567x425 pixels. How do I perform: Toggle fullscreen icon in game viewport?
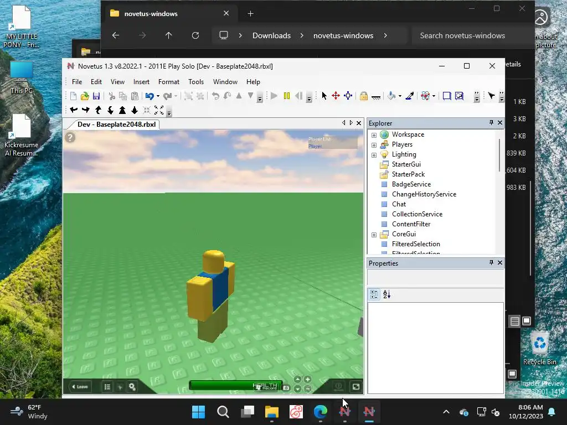tap(356, 387)
